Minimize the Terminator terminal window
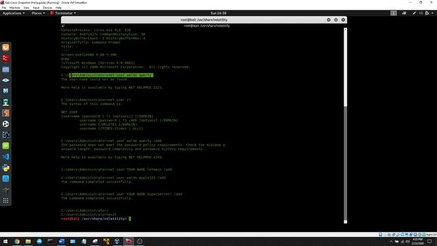This screenshot has width=437, height=246. coord(328,20)
